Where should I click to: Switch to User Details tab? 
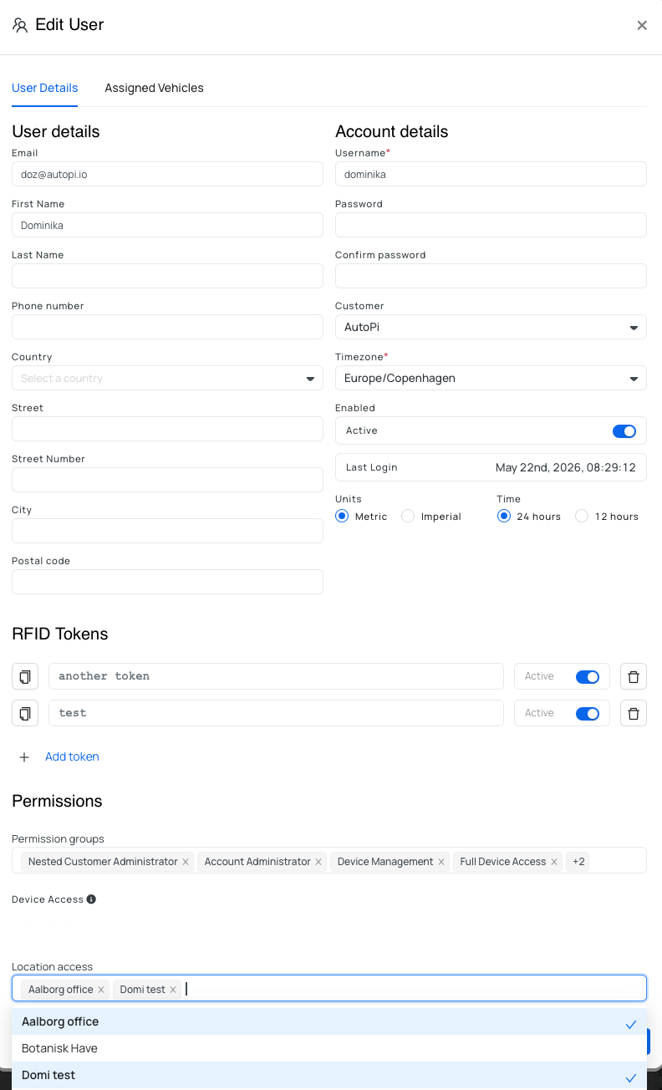[x=45, y=88]
